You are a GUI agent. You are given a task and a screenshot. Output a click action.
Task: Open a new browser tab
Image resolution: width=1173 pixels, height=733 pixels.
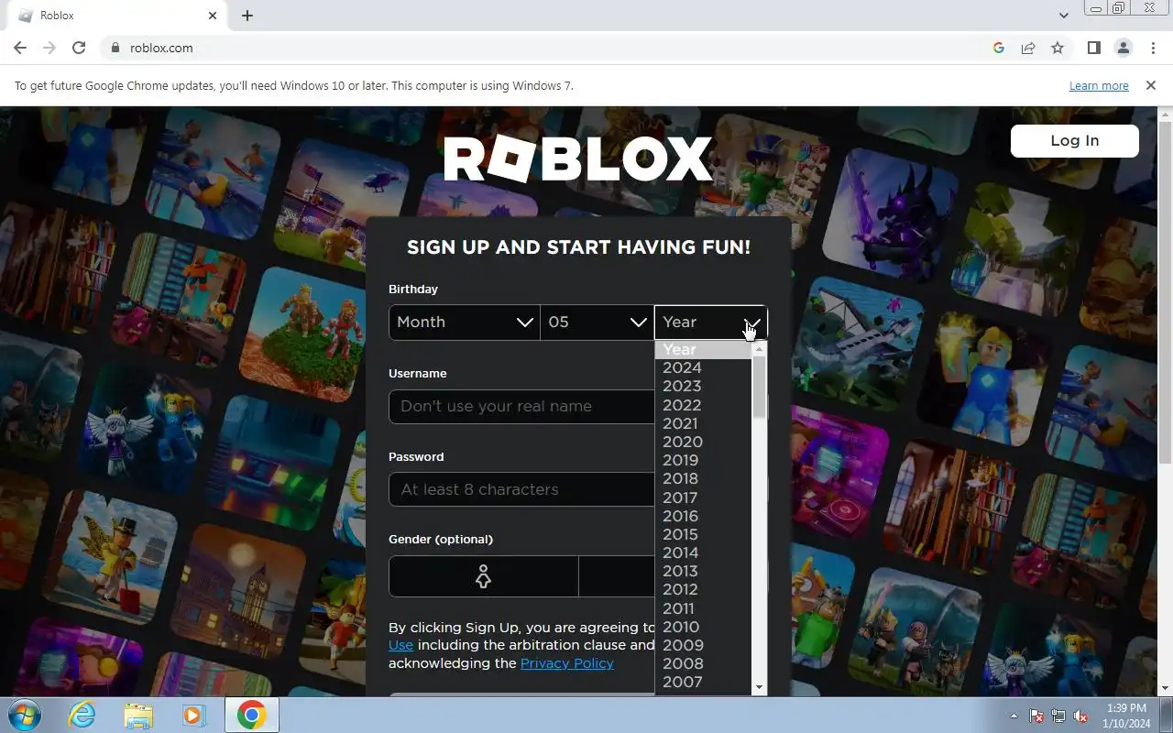247,16
